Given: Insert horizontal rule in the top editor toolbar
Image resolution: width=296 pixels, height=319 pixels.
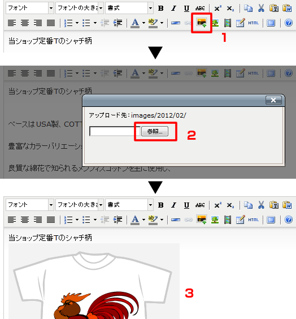Looking at the screenshot, I should 176,23.
